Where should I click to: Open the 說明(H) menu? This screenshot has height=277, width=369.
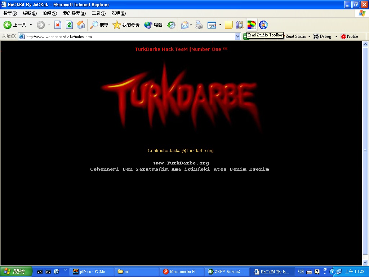(119, 13)
